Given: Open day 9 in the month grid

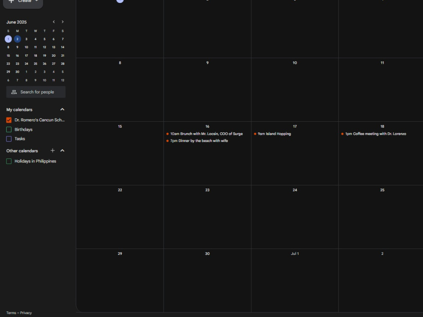Looking at the screenshot, I should point(207,63).
